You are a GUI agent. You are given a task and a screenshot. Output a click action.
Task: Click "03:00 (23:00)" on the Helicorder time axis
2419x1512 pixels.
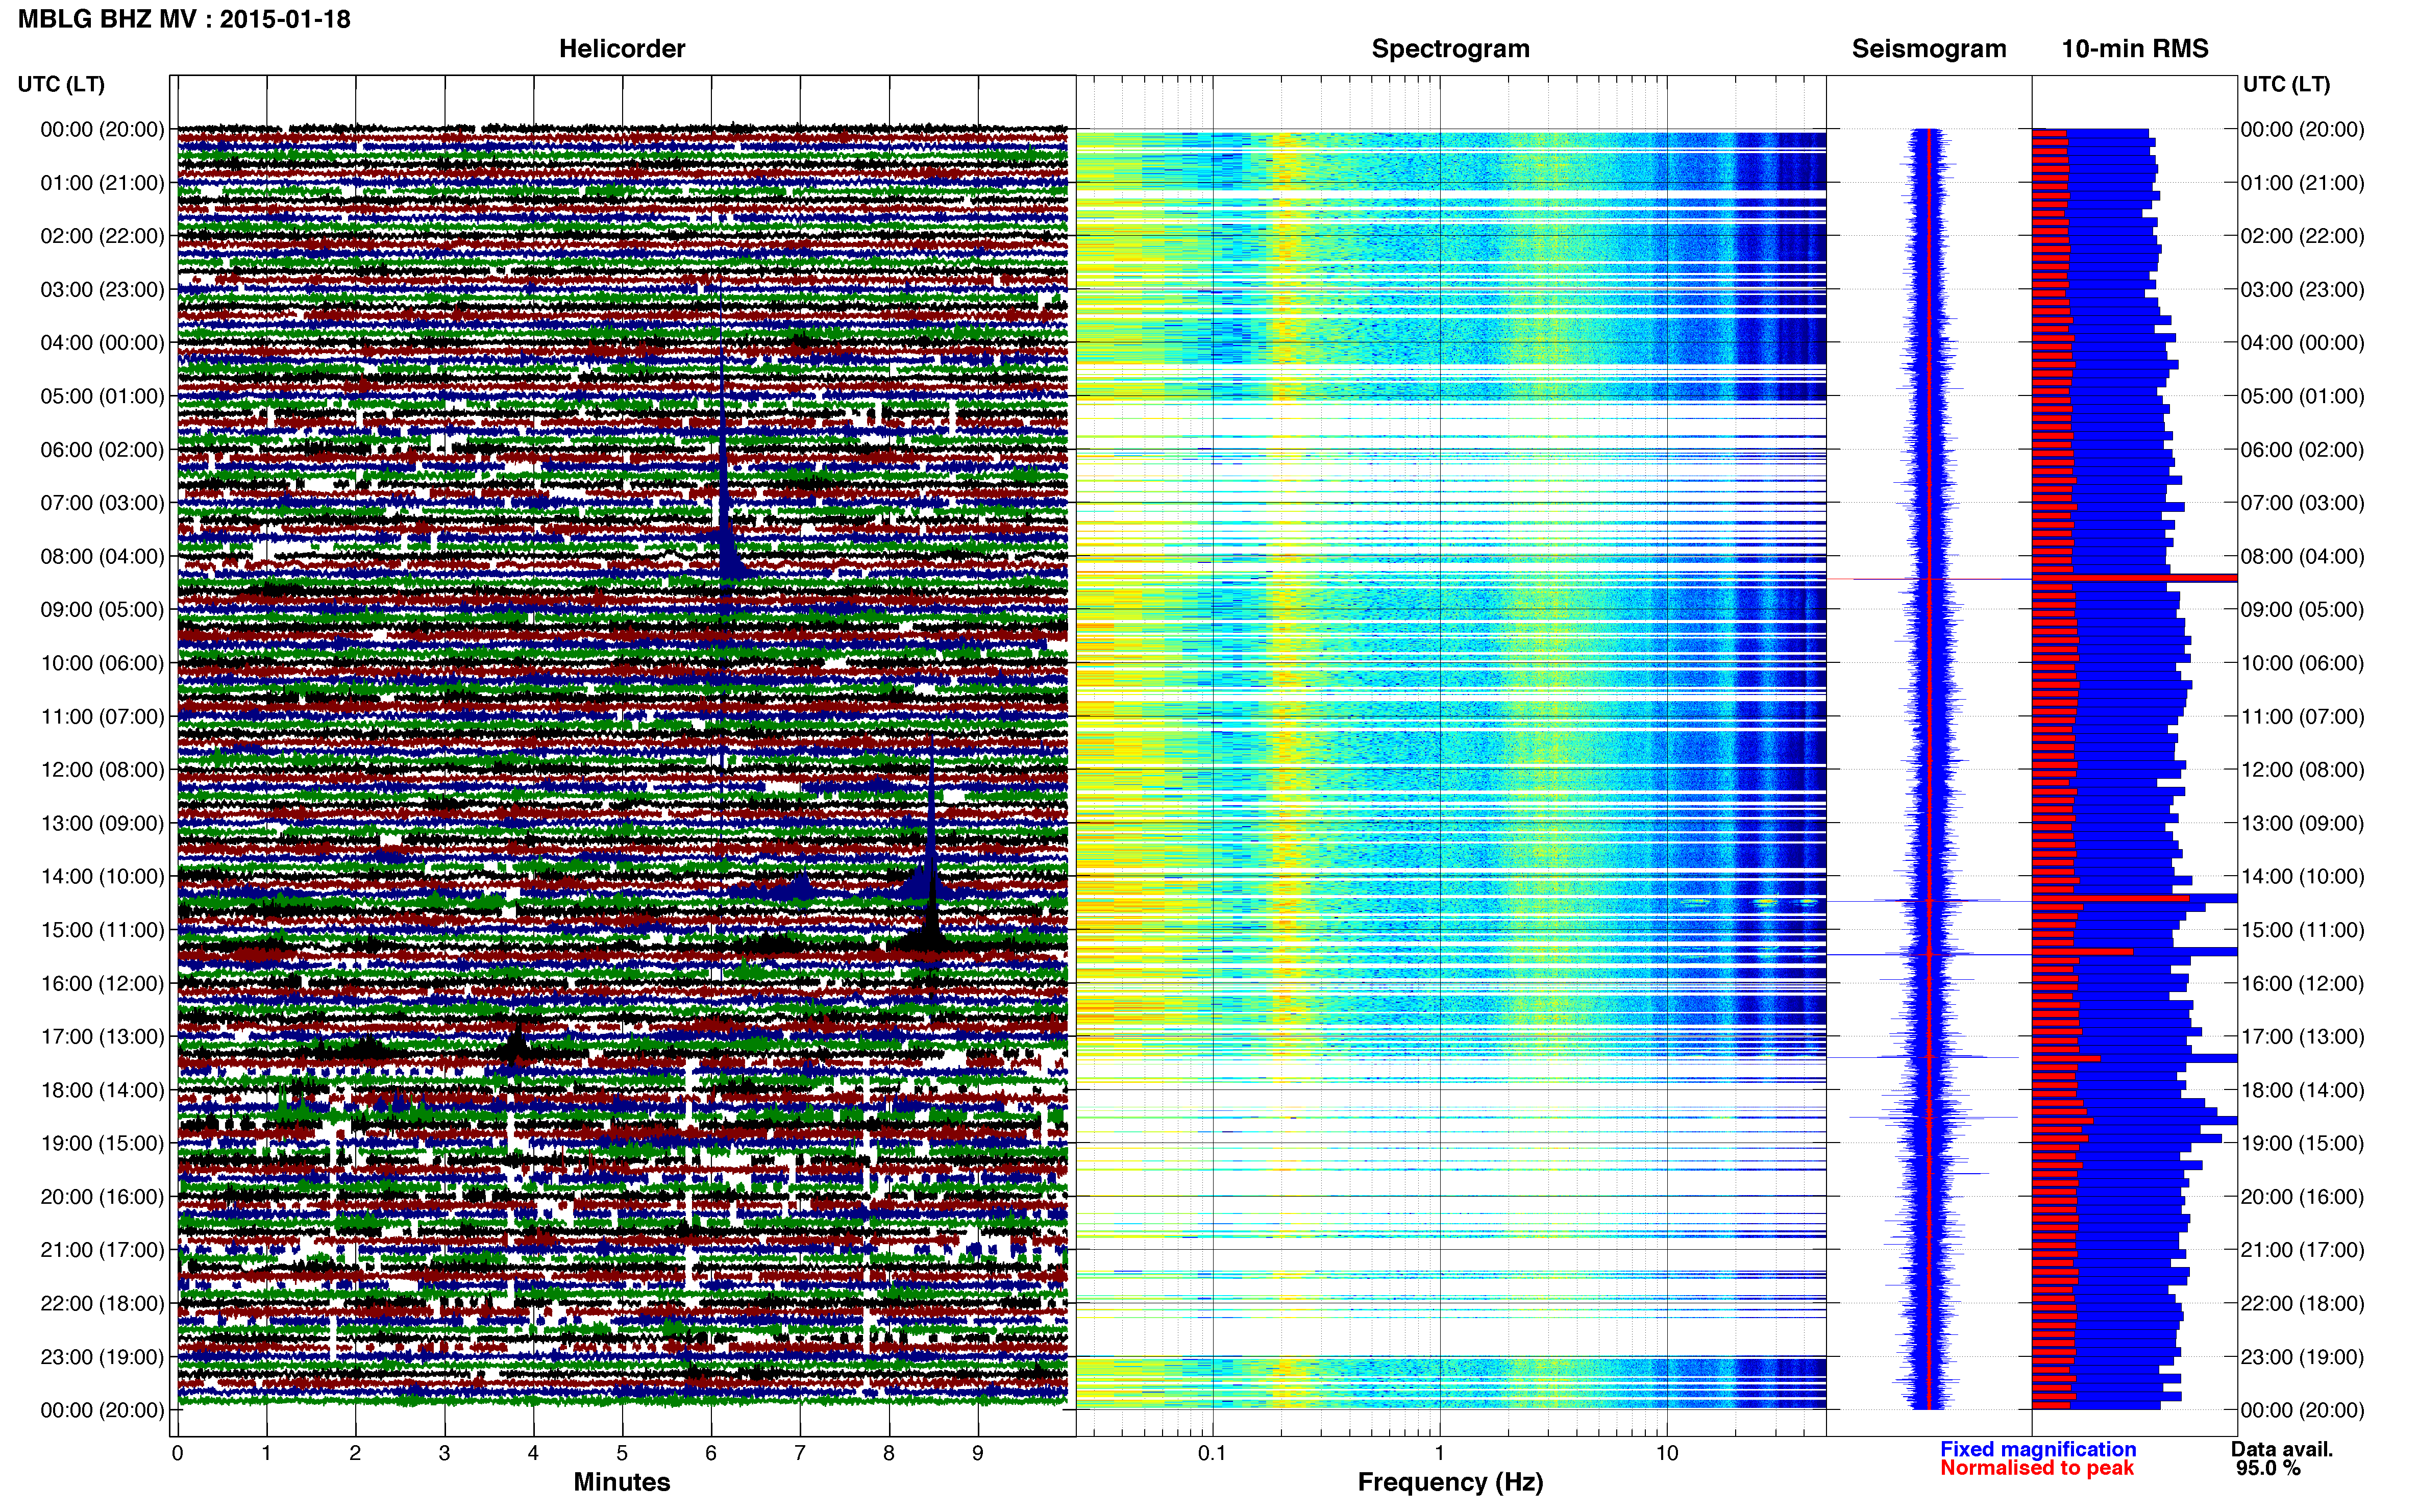(102, 290)
